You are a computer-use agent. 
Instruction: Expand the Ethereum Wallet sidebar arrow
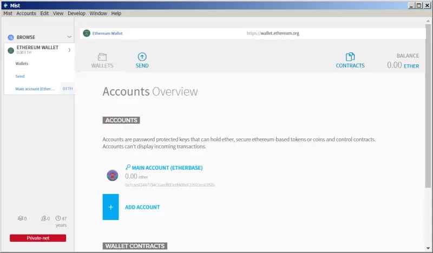tap(69, 50)
